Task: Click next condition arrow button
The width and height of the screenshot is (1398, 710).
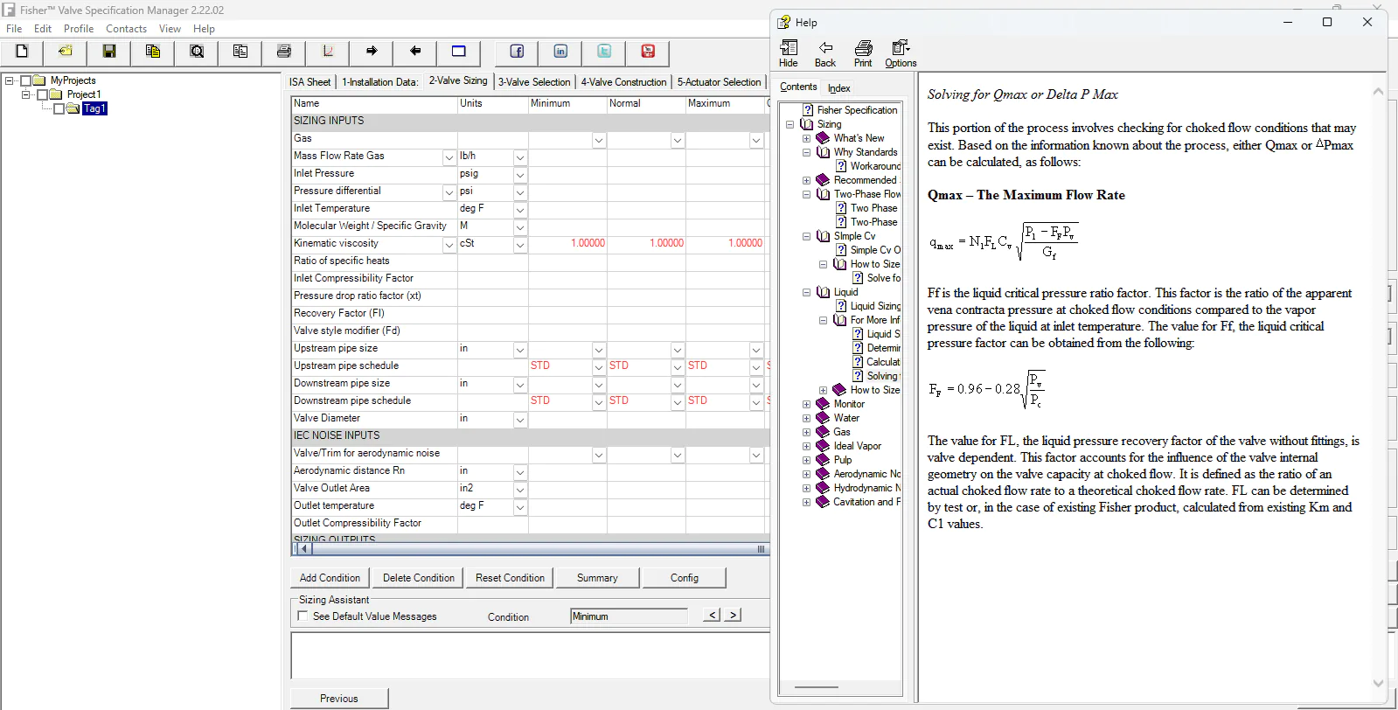Action: pos(734,615)
